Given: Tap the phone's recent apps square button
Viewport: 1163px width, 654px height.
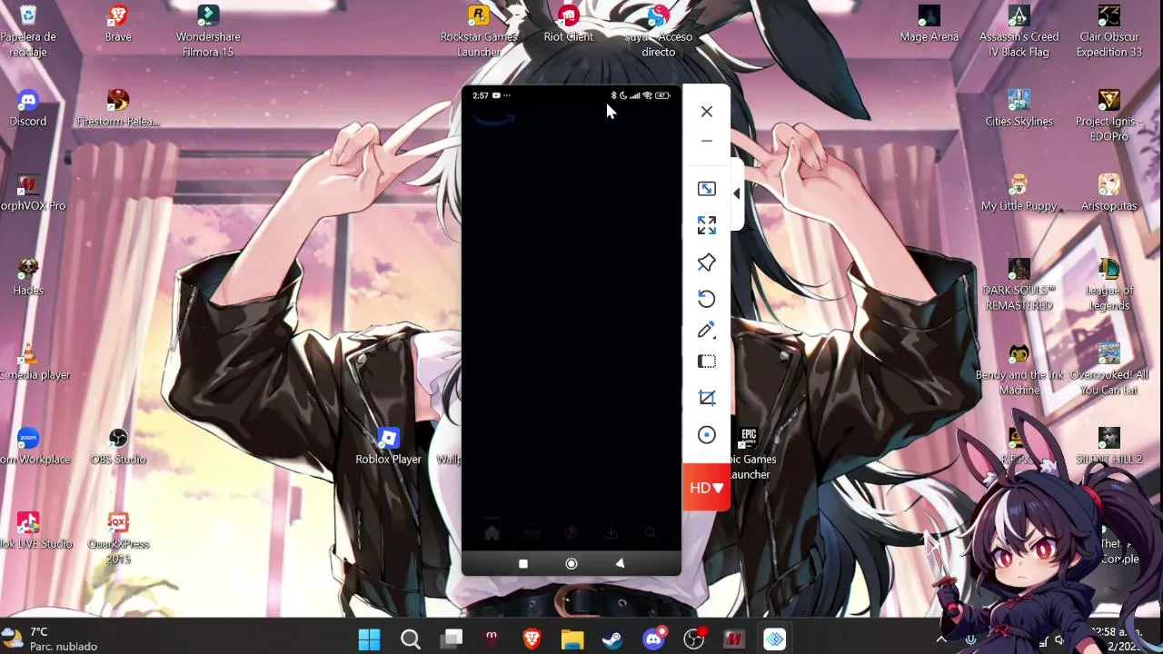Looking at the screenshot, I should coord(522,564).
